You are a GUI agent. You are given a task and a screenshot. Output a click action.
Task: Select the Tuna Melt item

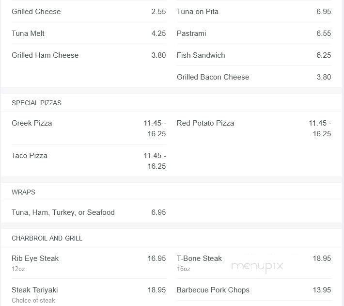point(28,33)
